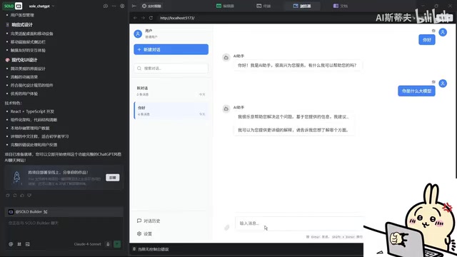This screenshot has width=457, height=257.
Task: Click the 现代化UI设计 heading
Action: pyautogui.click(x=24, y=60)
